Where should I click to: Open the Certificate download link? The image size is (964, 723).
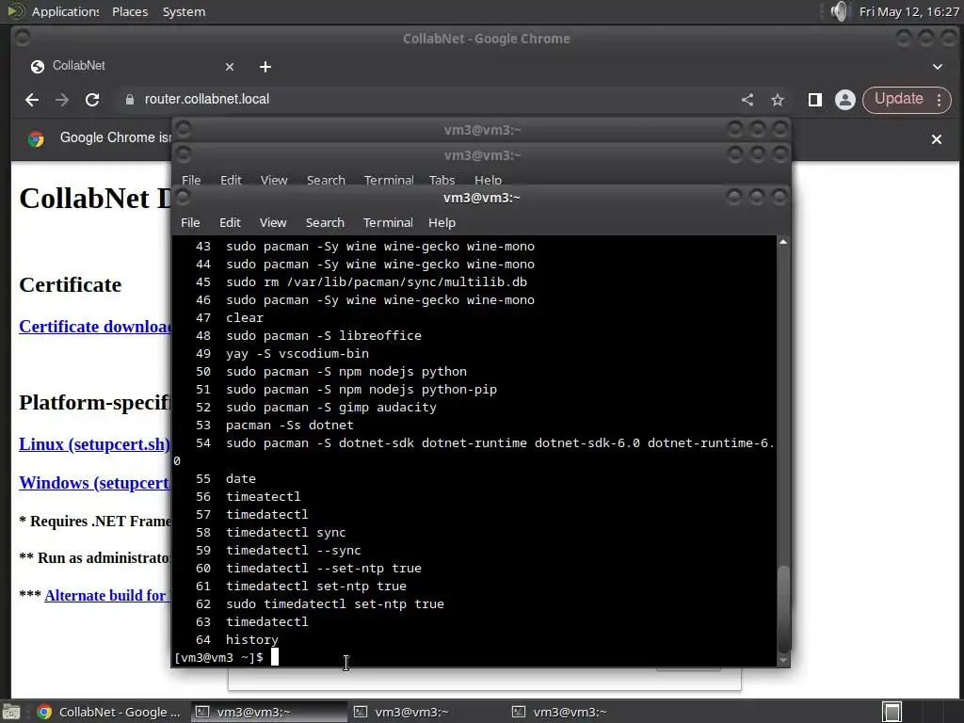95,327
